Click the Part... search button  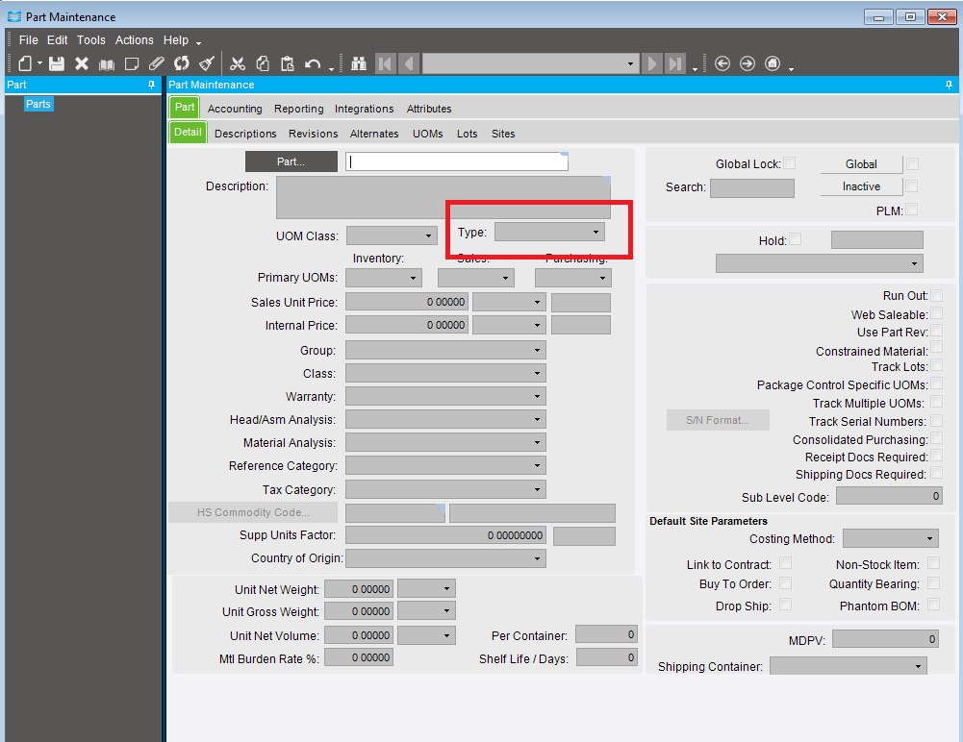(291, 161)
